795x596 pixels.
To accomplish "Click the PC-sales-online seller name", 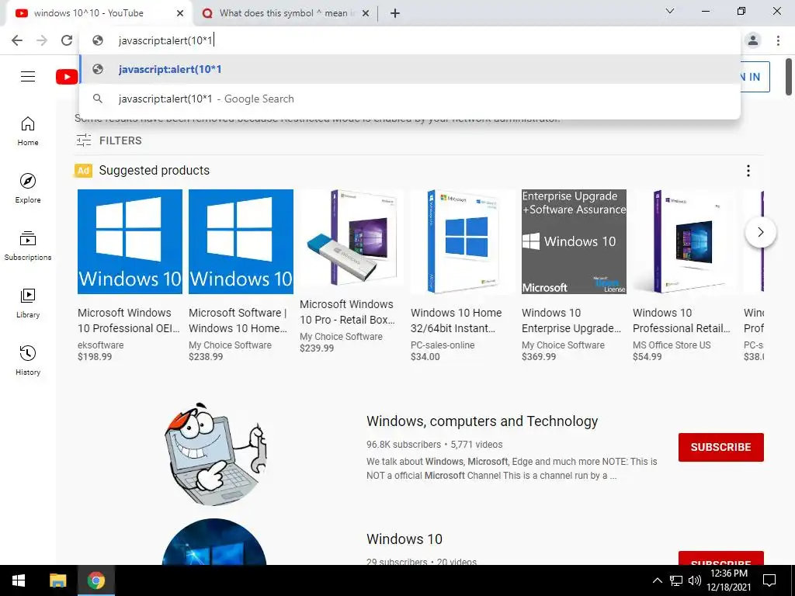I will (443, 345).
